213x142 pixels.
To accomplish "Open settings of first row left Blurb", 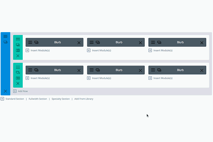I will coord(30,42).
